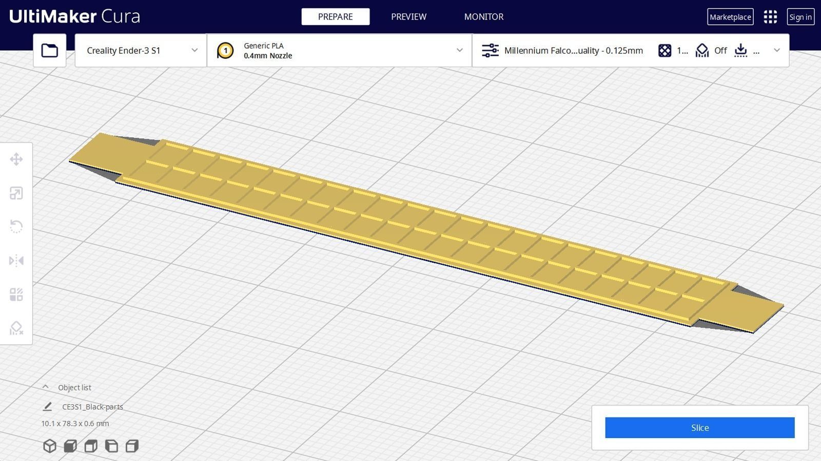Collapse the Object list
Viewport: 821px width, 461px height.
45,387
